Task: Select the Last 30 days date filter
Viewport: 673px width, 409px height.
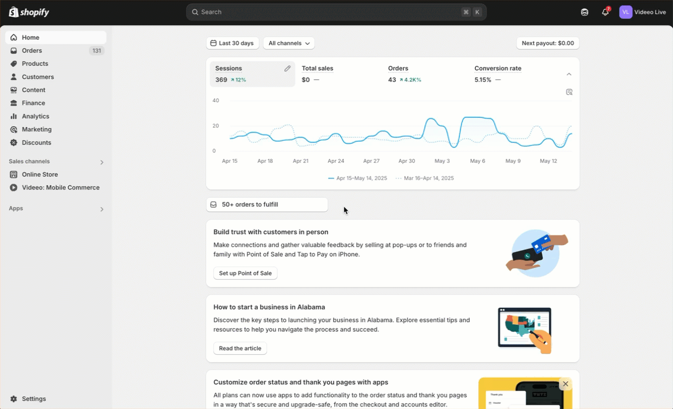Action: (x=233, y=43)
